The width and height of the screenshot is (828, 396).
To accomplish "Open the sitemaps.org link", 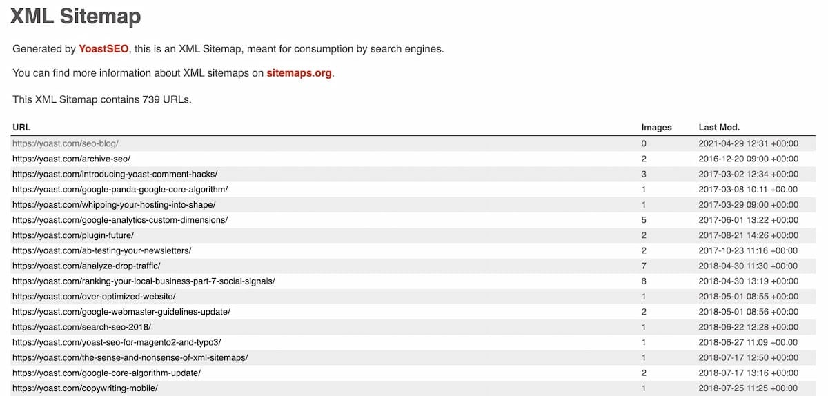I will point(299,73).
